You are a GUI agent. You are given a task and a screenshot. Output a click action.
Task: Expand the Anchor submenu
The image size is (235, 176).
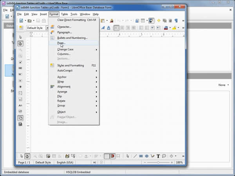pyautogui.click(x=74, y=77)
